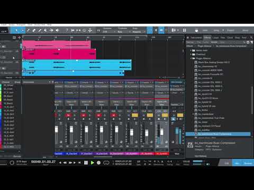Adjust the selected red-labeled channel fader

[161, 132]
